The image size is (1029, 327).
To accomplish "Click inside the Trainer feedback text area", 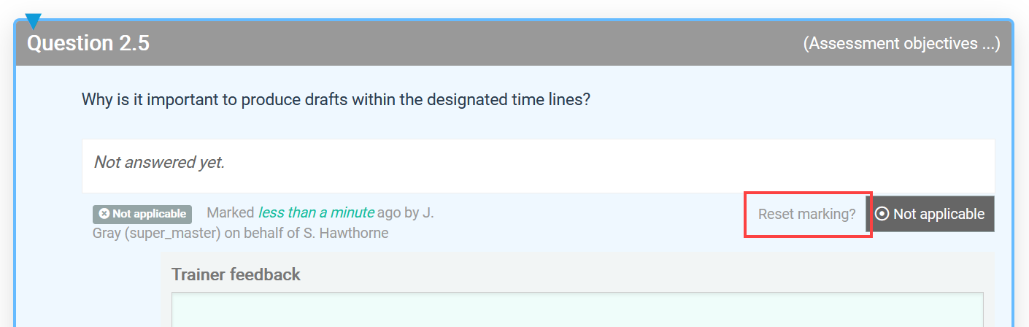I will pos(577,309).
